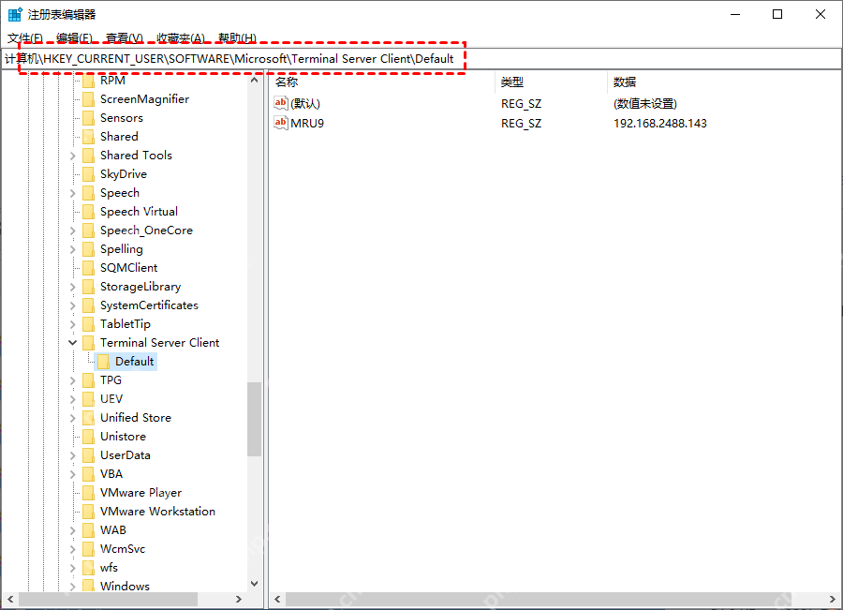Select the (默认) value name
Image resolution: width=843 pixels, height=610 pixels.
(x=305, y=103)
